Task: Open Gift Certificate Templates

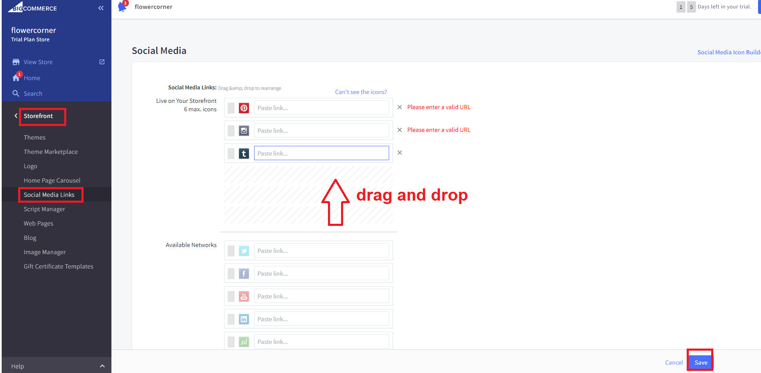Action: [59, 266]
